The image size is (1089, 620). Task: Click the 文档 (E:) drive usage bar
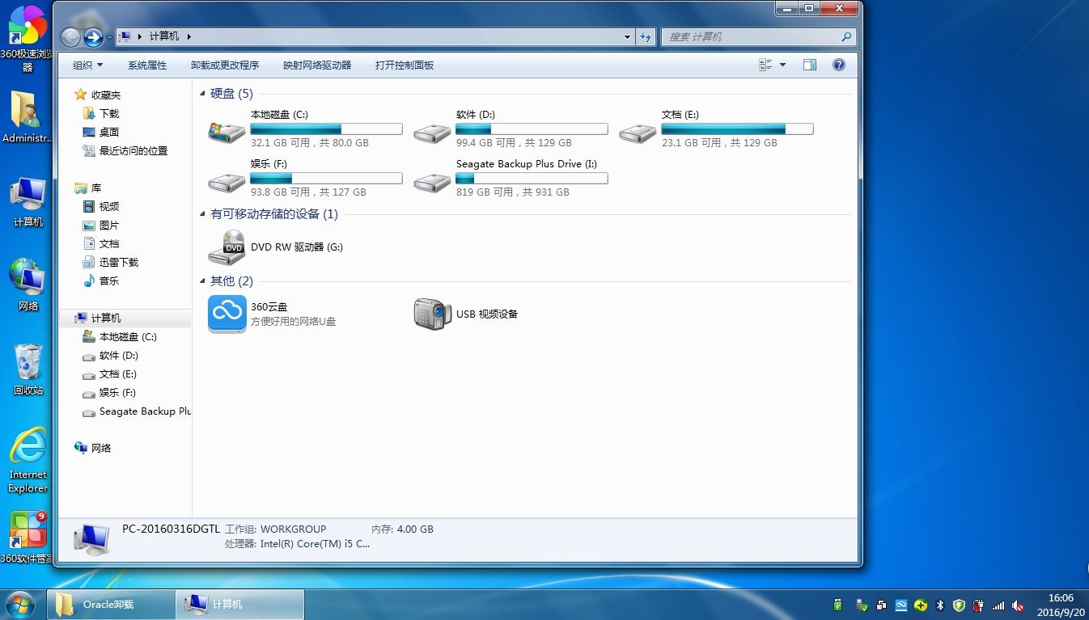click(x=737, y=129)
